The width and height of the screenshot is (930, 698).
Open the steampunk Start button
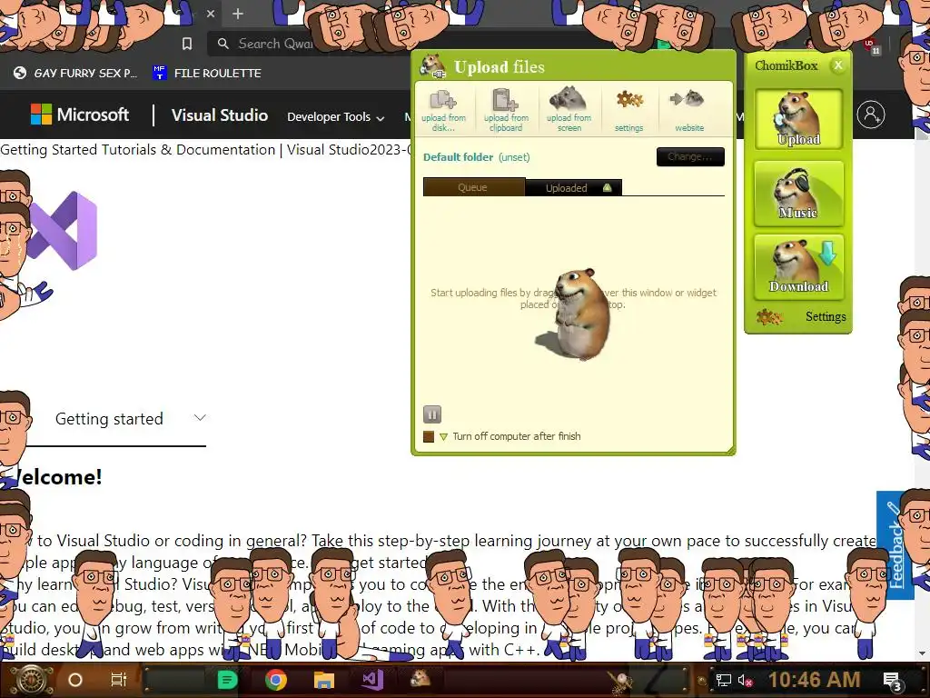click(x=32, y=680)
